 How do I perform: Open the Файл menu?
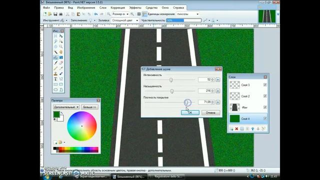click(x=46, y=7)
